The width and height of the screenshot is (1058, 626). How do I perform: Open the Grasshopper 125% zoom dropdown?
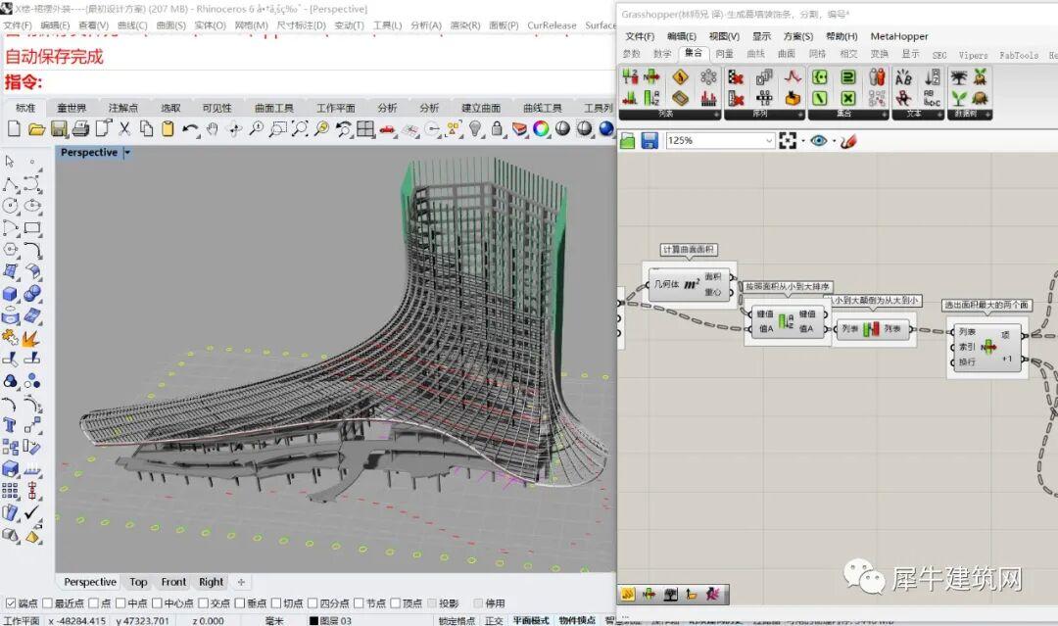[769, 140]
